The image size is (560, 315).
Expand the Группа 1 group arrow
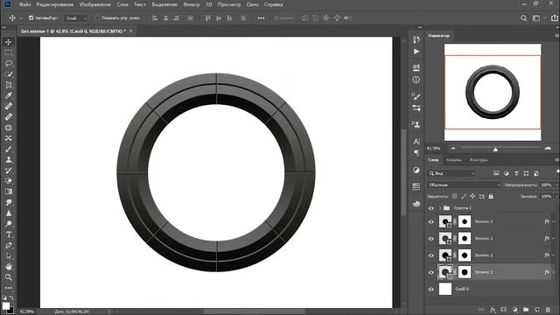coord(439,208)
